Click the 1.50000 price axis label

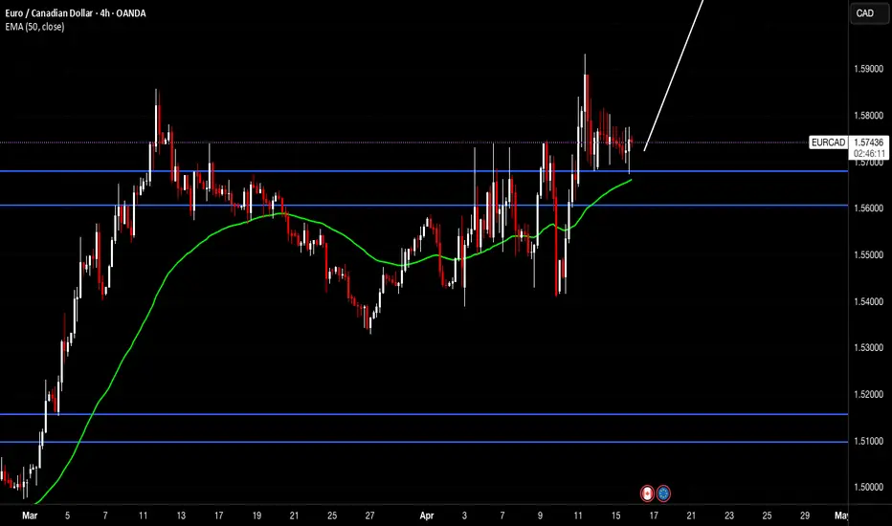tap(868, 488)
